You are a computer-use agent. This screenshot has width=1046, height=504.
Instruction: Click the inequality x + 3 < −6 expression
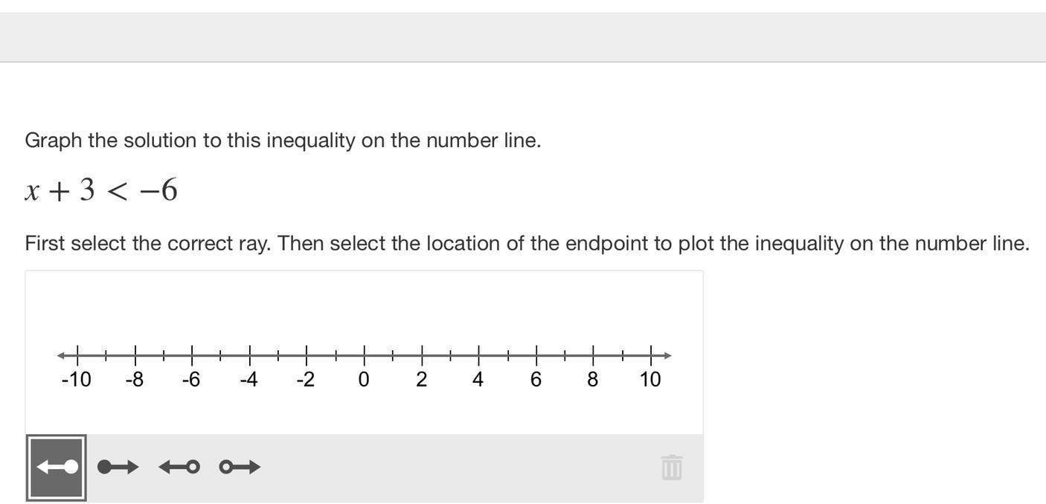[x=101, y=190]
